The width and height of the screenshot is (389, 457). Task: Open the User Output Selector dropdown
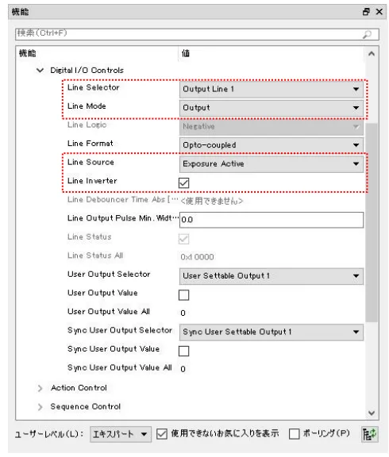[x=272, y=276]
